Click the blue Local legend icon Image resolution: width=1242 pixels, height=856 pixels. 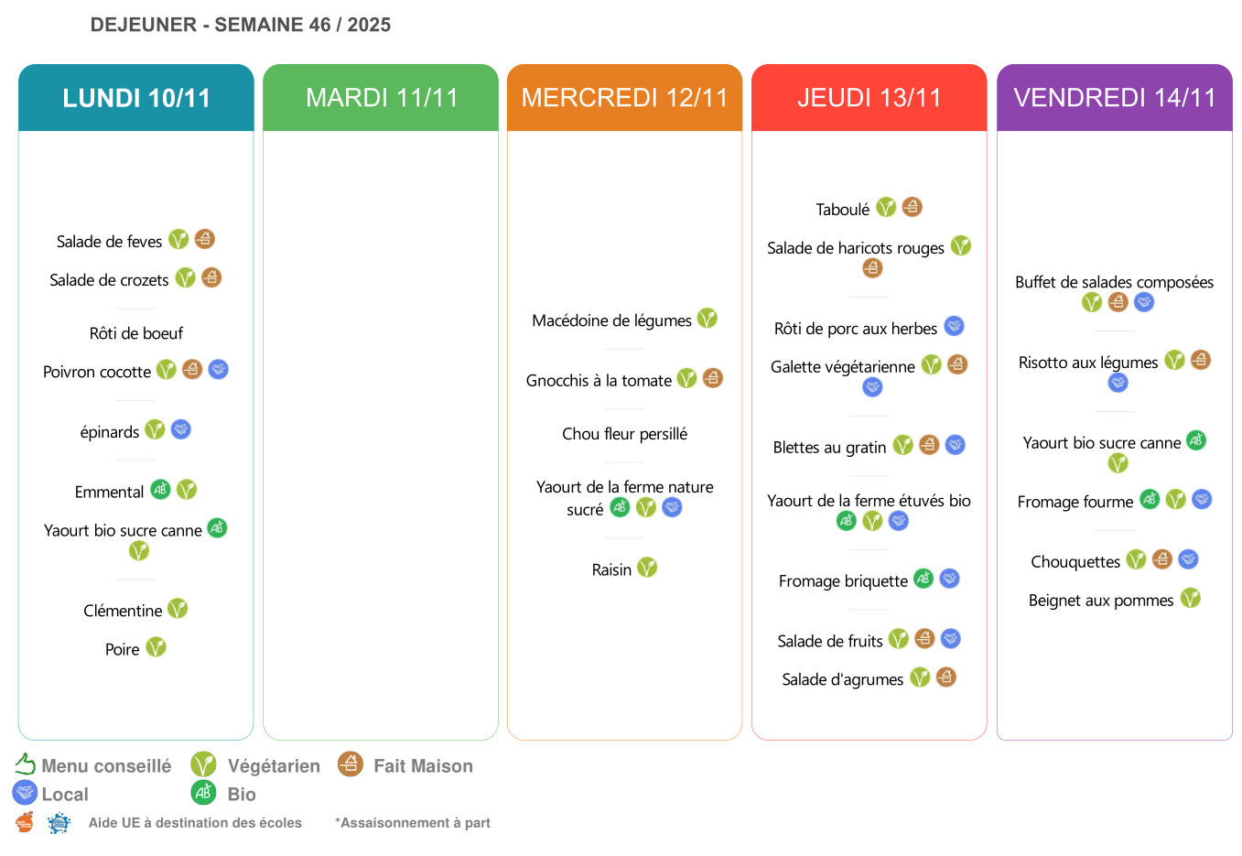[x=25, y=793]
